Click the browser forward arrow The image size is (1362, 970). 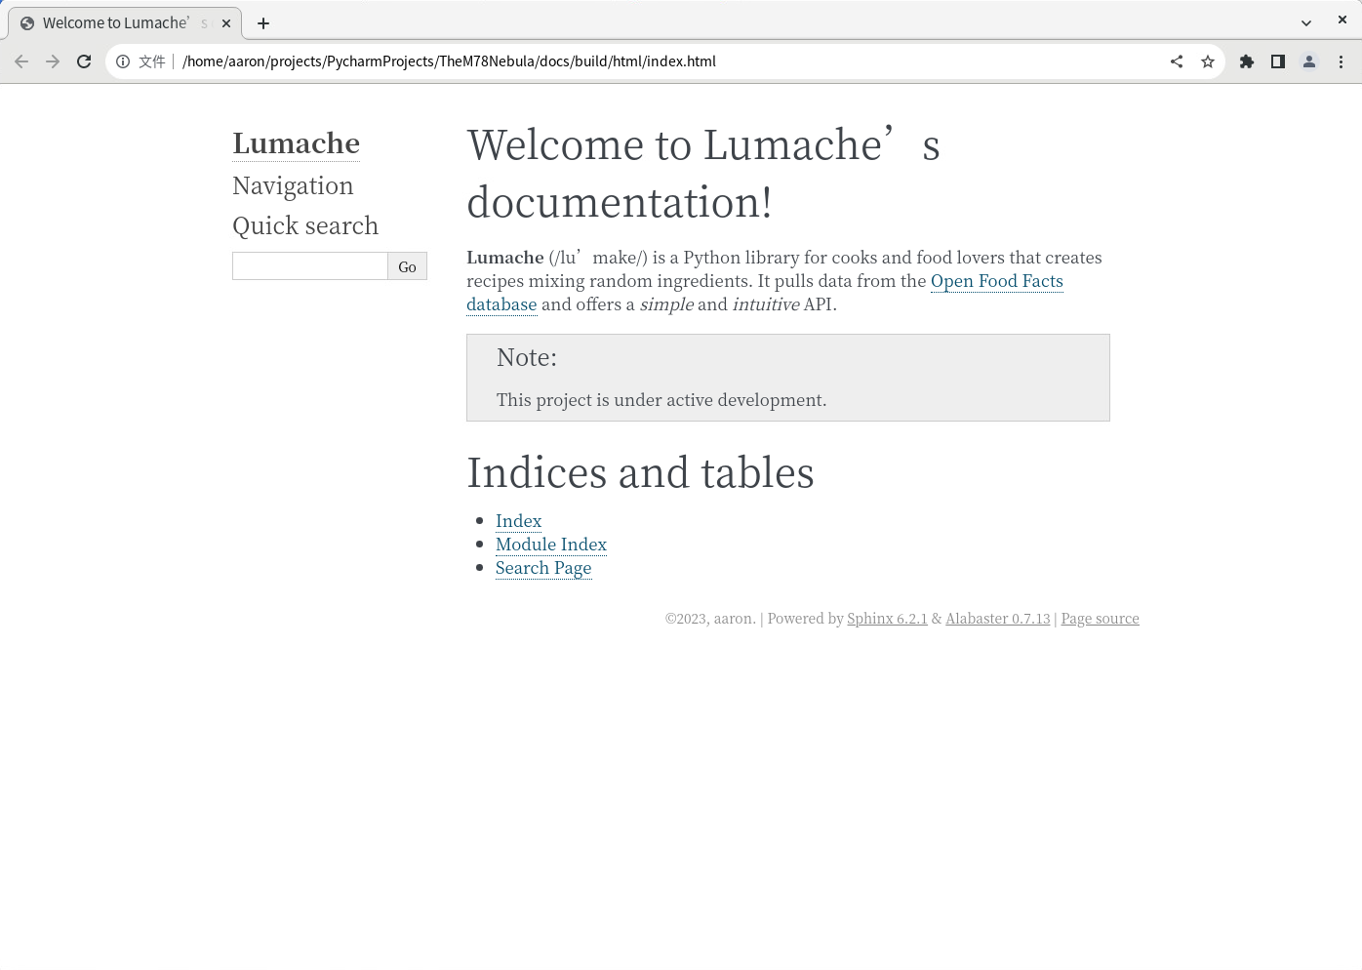click(x=53, y=61)
